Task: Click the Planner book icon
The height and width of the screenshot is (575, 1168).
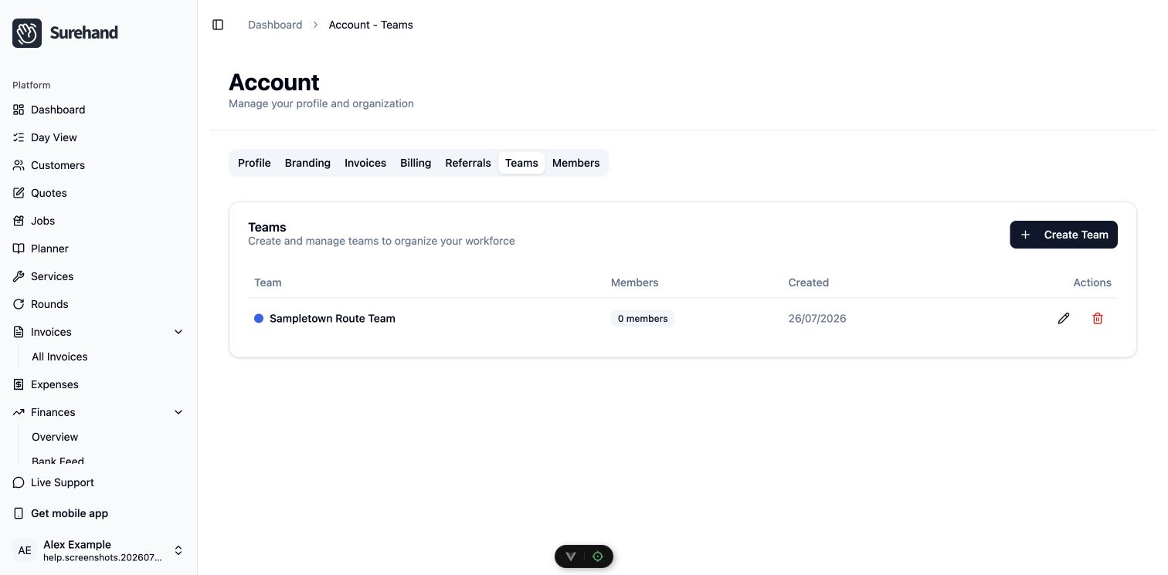Action: coord(19,249)
